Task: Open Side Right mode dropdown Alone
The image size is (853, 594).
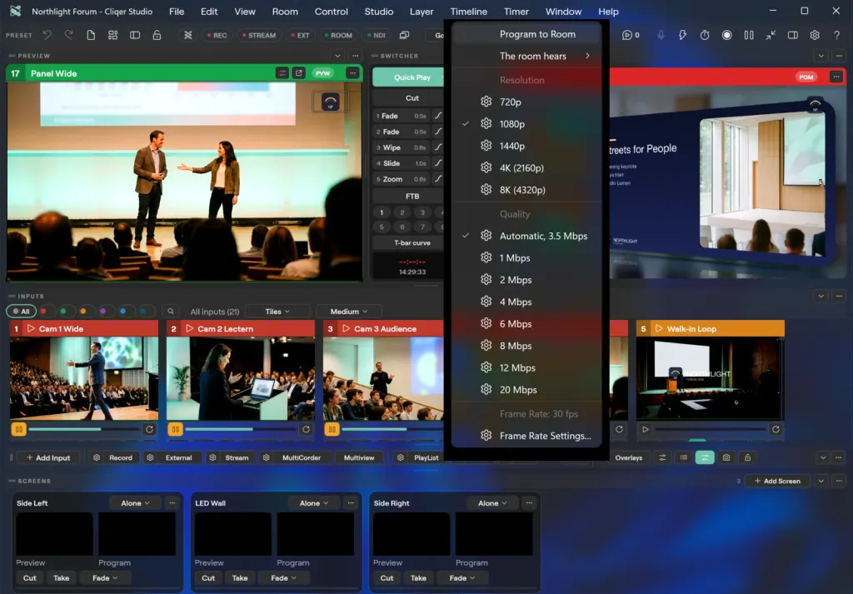Action: 492,503
